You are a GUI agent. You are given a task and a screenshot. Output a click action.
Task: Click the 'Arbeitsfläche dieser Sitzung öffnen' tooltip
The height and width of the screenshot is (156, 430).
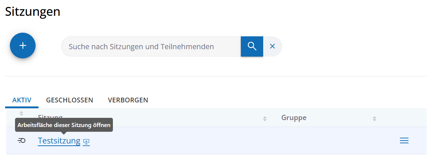(64, 125)
